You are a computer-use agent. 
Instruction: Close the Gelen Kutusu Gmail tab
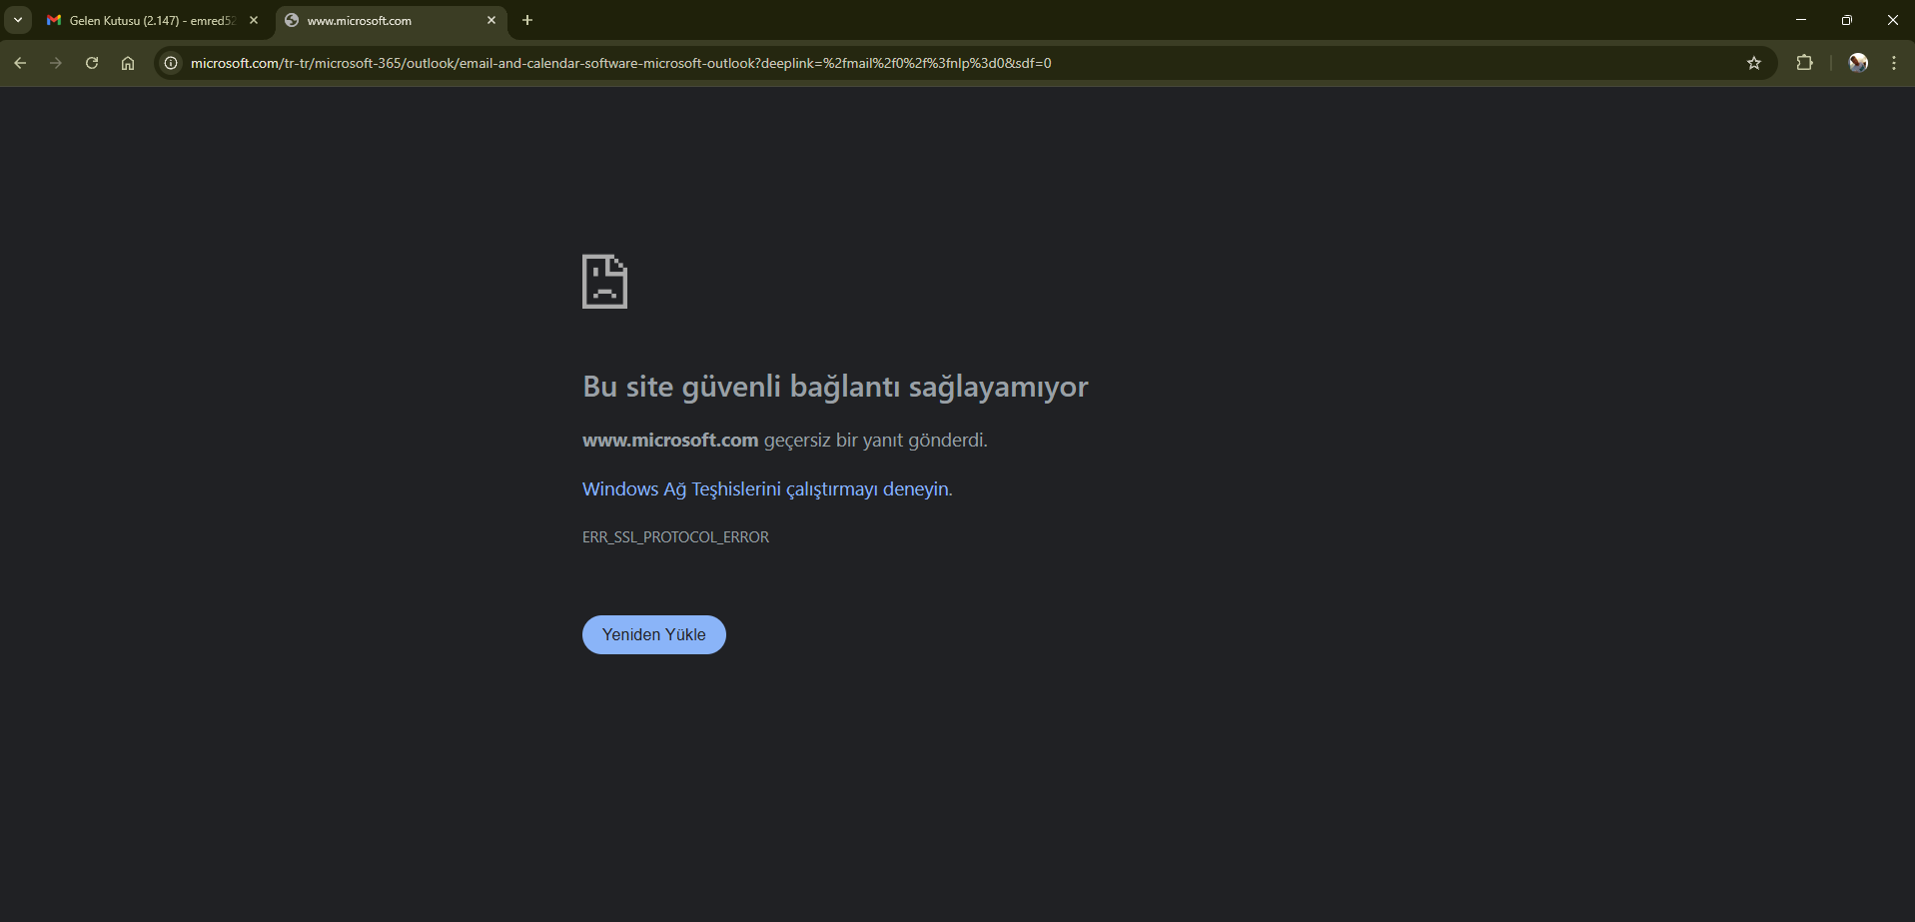pyautogui.click(x=254, y=20)
